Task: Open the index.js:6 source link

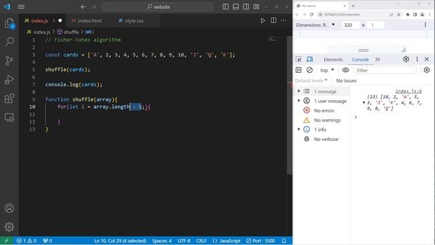Action: (408, 91)
